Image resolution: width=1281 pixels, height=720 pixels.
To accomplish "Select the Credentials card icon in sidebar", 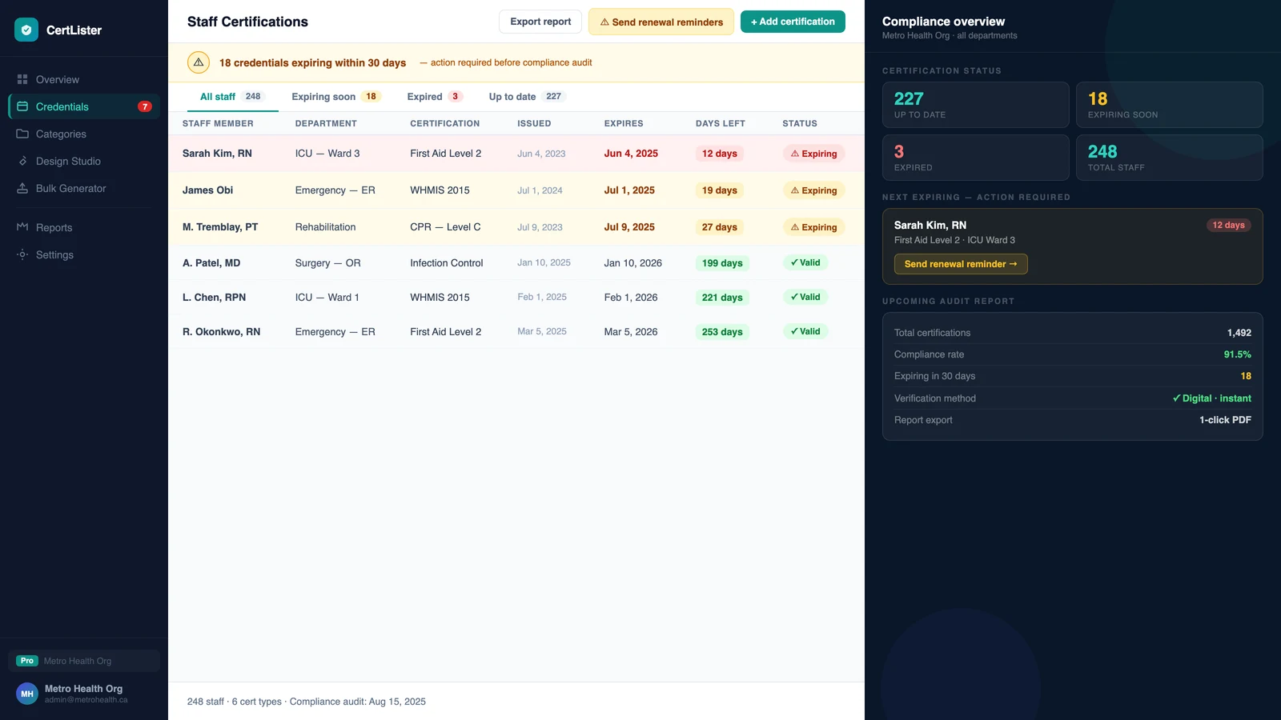I will tap(22, 106).
